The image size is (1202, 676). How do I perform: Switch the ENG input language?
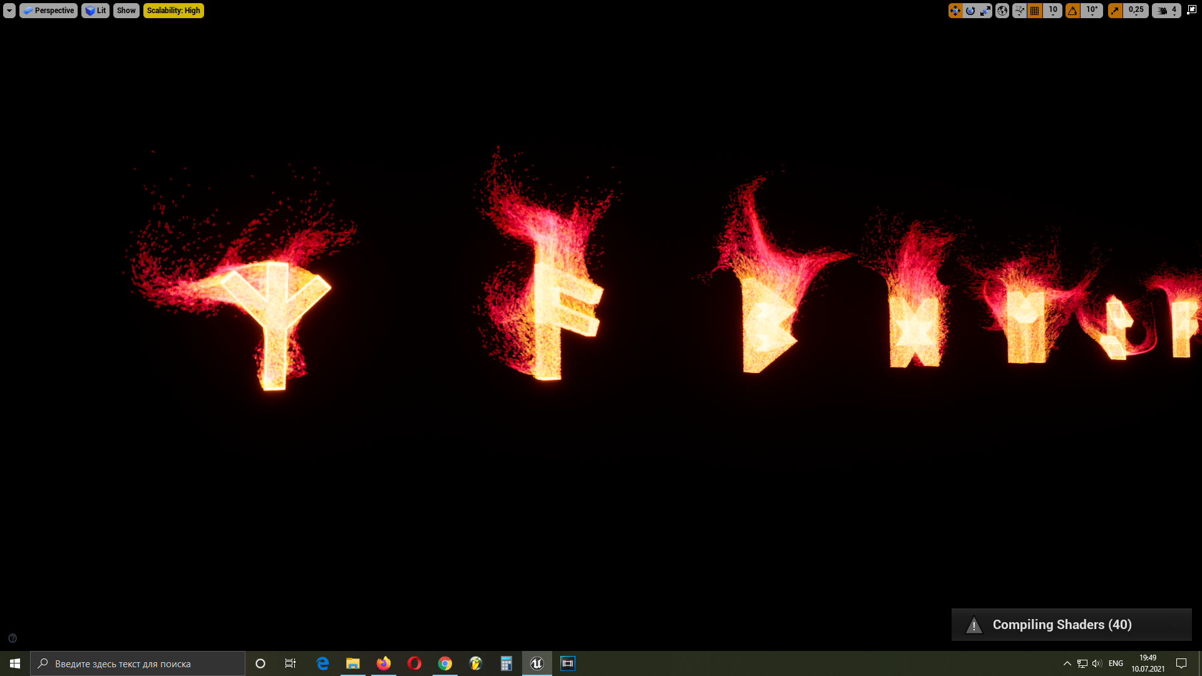(1116, 663)
